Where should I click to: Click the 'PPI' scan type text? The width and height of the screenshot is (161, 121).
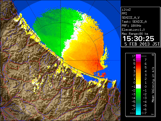(x=124, y=14)
